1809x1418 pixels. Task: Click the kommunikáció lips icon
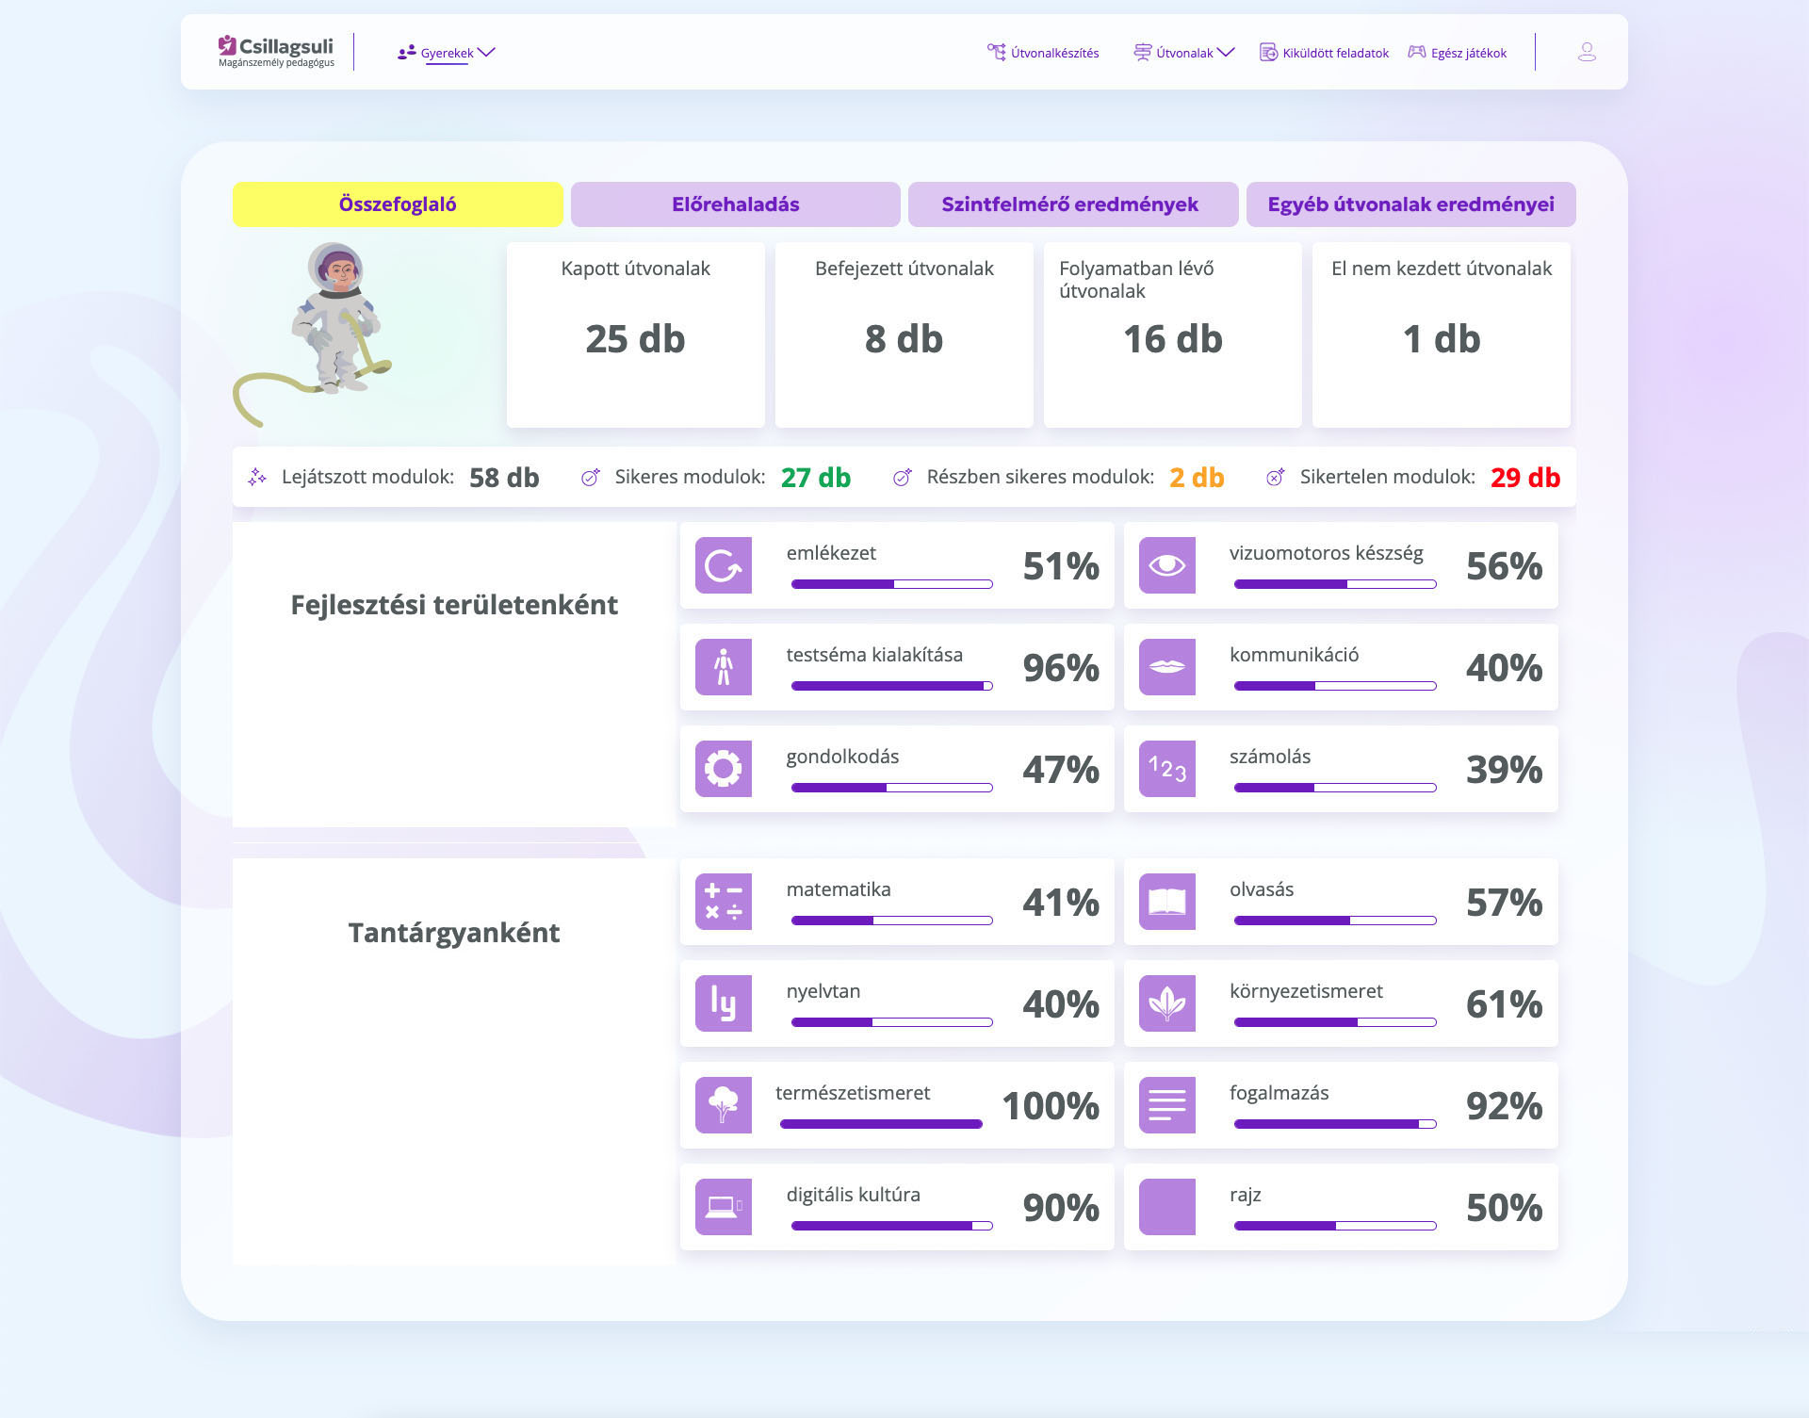pos(1166,667)
